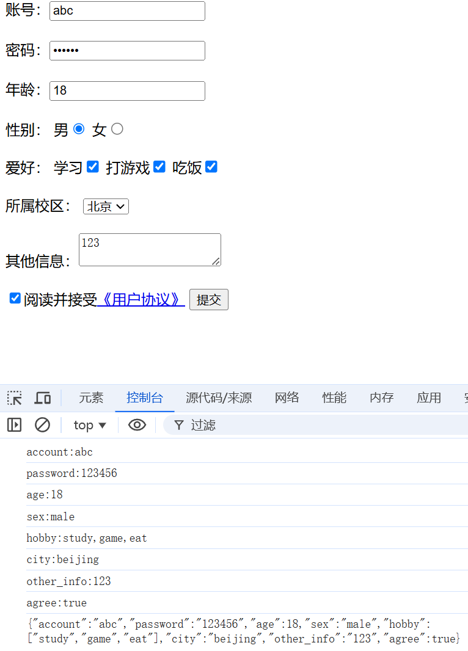Create live expression with eye icon
468x651 pixels.
pyautogui.click(x=137, y=424)
